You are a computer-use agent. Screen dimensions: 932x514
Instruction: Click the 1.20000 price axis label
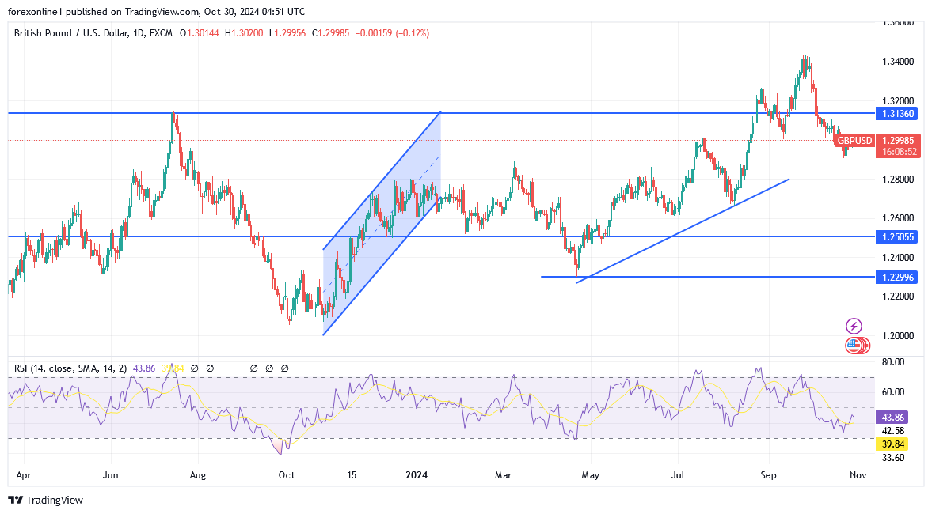pos(897,336)
